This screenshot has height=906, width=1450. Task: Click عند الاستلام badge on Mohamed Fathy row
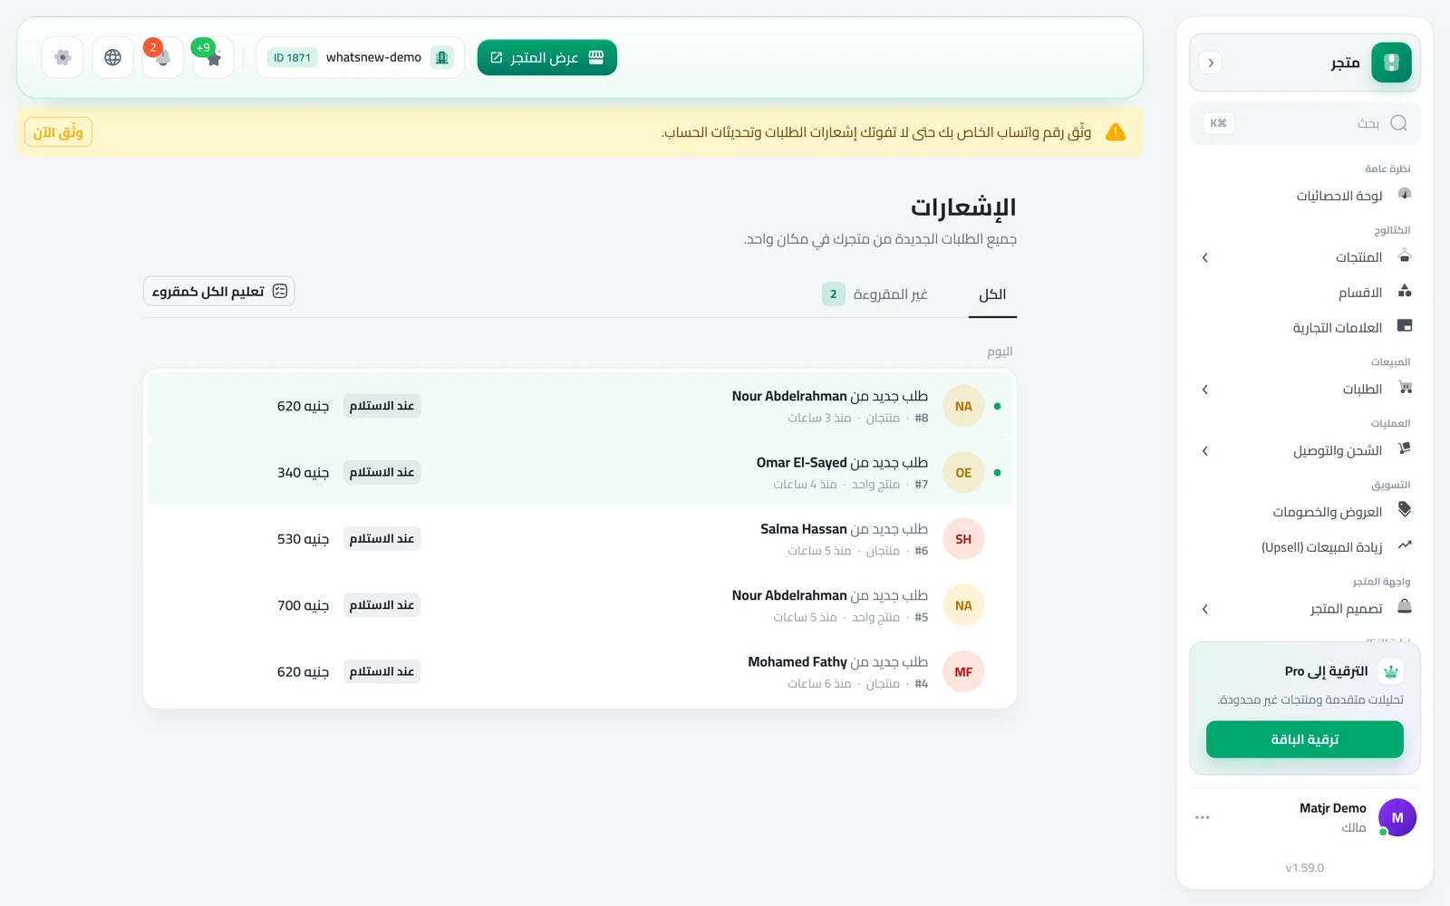[382, 671]
